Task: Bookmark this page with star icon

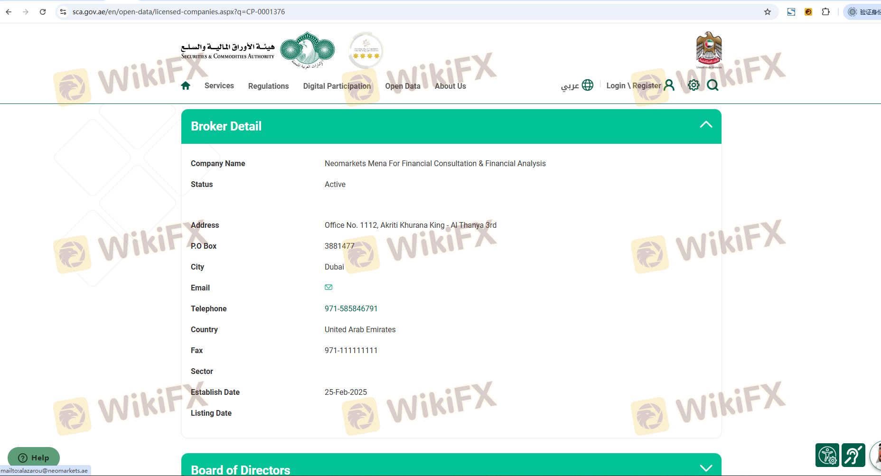Action: click(768, 12)
